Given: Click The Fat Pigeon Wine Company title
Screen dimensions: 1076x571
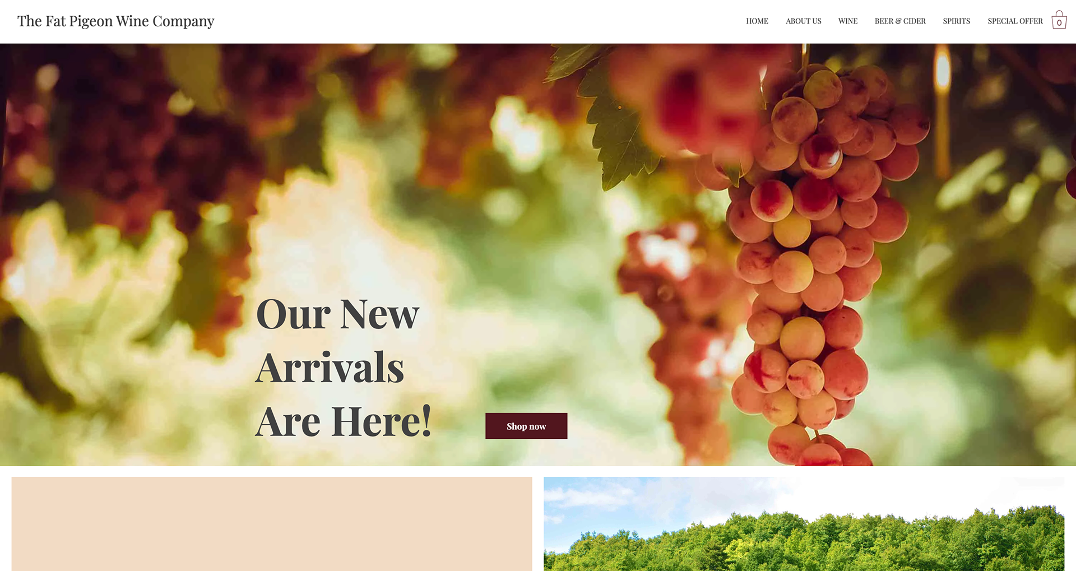Looking at the screenshot, I should (x=115, y=21).
